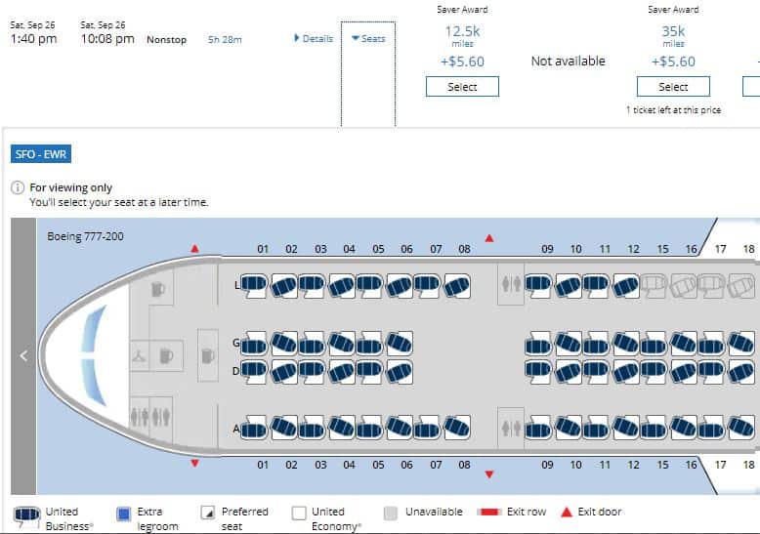Pick seat 09A behind the lavatory
This screenshot has height=534, width=760.
coord(538,428)
